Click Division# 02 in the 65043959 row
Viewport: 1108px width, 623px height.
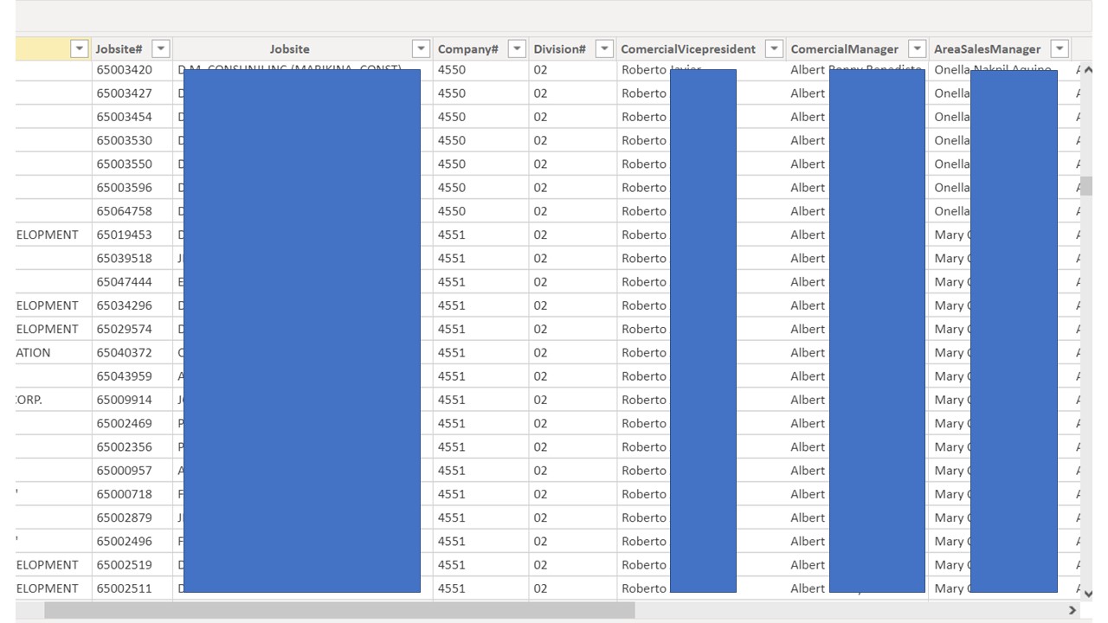573,376
